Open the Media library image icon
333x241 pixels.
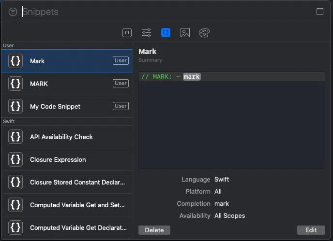185,33
